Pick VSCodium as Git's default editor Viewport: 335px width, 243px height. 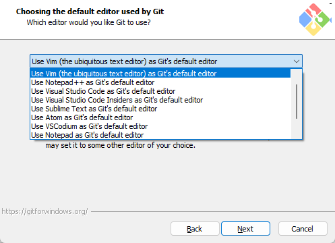[160, 126]
